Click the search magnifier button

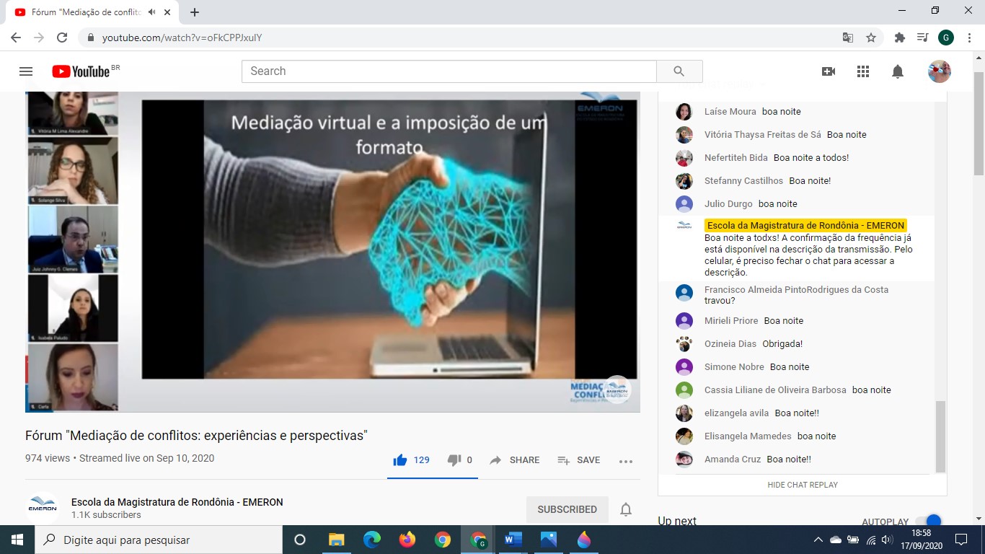pos(679,71)
